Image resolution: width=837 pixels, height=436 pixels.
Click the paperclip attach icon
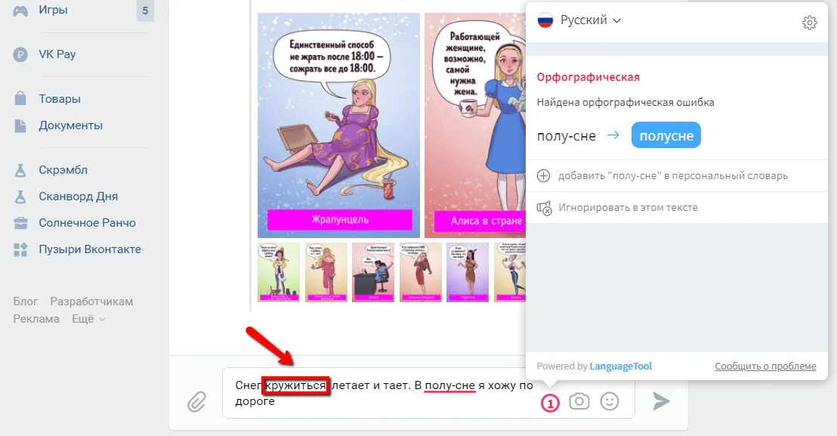click(x=196, y=401)
